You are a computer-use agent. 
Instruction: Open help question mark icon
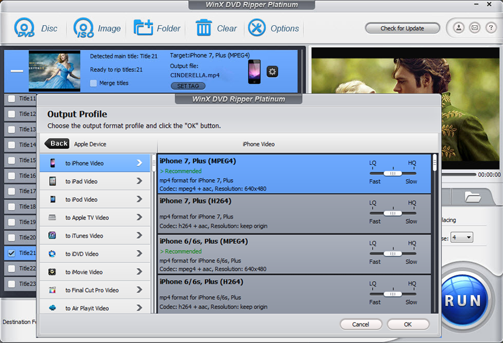[491, 28]
